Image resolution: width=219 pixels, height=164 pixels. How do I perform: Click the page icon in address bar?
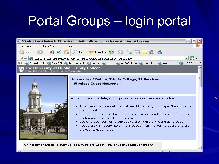[31, 58]
